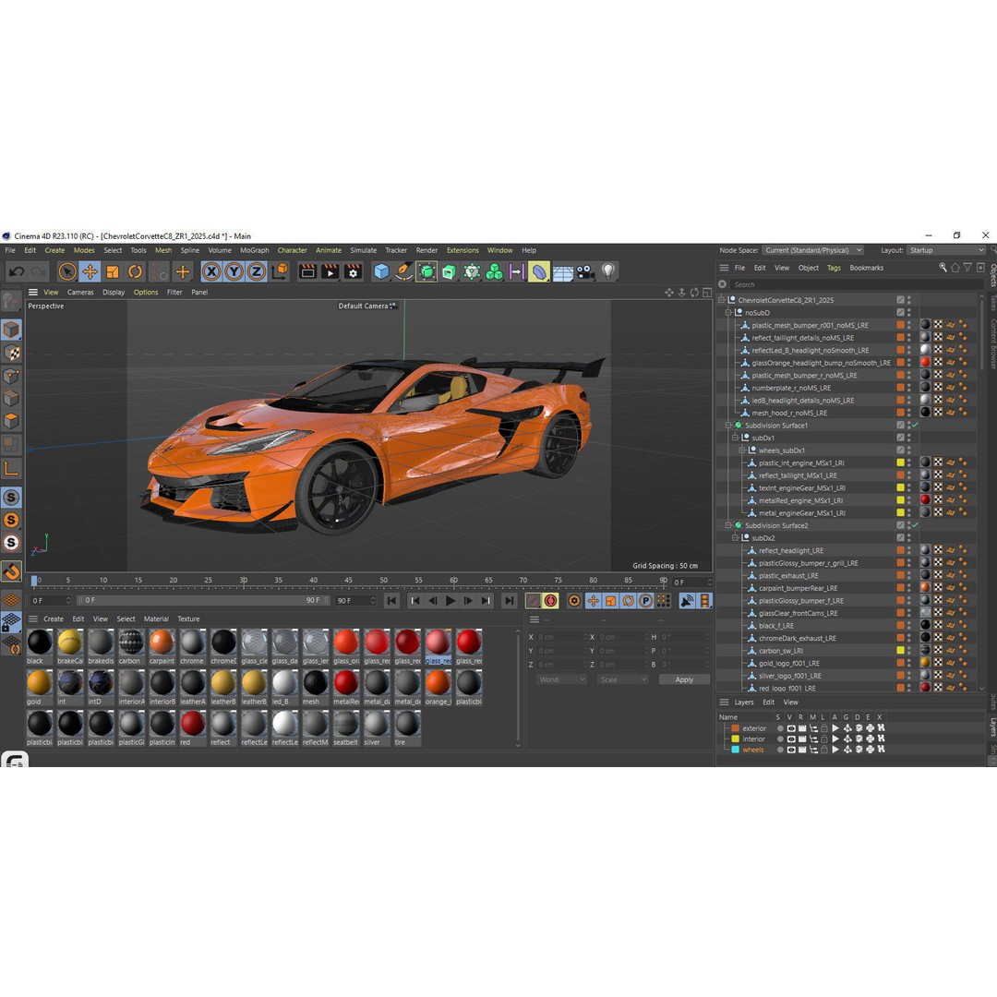Toggle Subdivision Surface2 enable checkmark
Screen dimensions: 997x997
[916, 526]
